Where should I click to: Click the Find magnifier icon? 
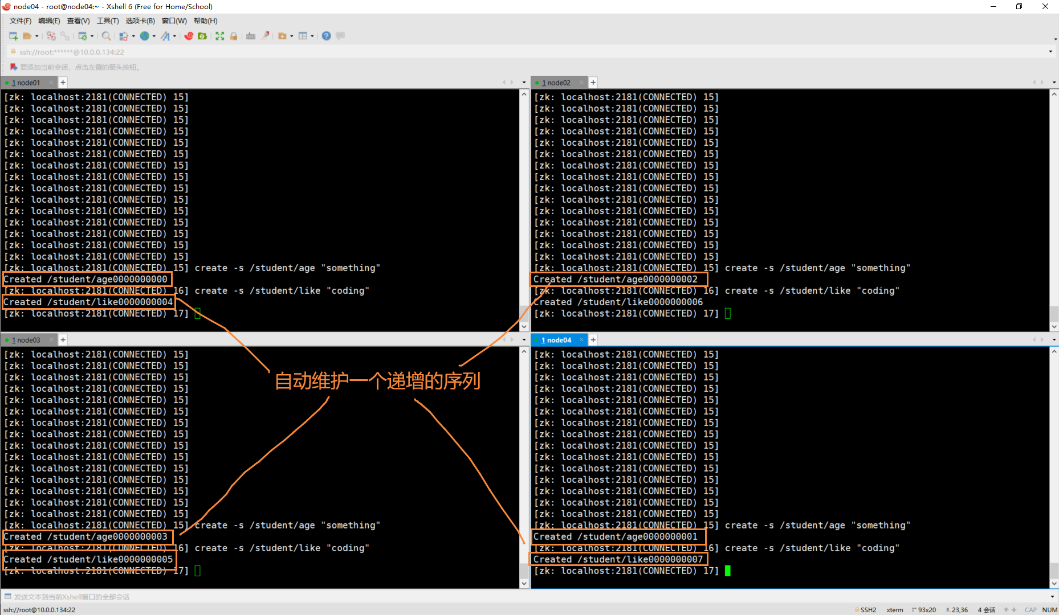(x=106, y=36)
